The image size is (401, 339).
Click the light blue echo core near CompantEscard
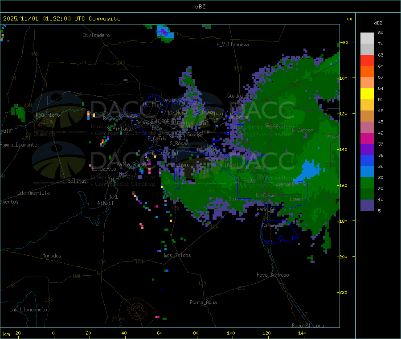point(309,171)
